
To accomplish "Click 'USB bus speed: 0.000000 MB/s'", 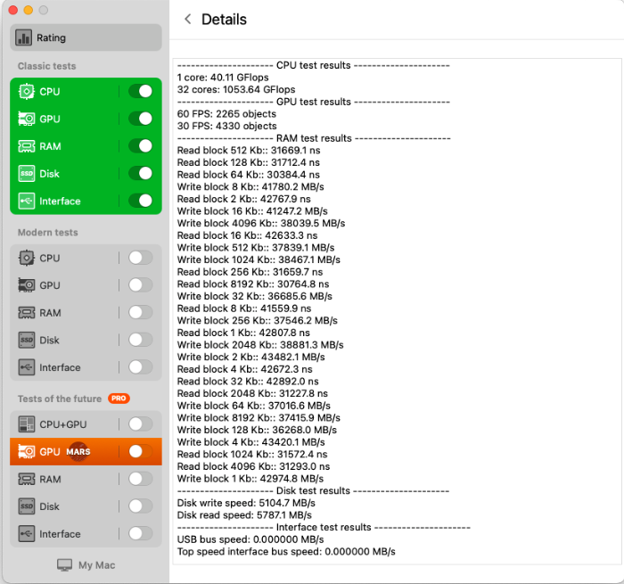I will click(x=250, y=539).
